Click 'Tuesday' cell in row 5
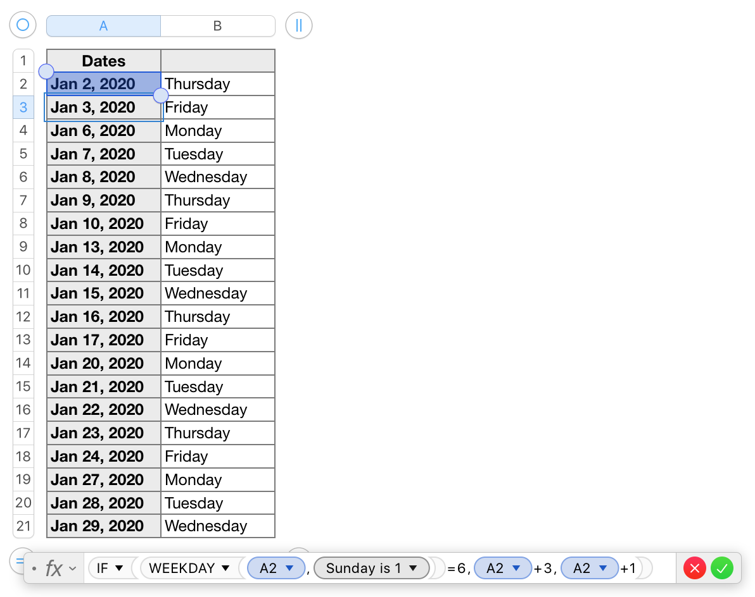Image resolution: width=755 pixels, height=597 pixels. (218, 154)
